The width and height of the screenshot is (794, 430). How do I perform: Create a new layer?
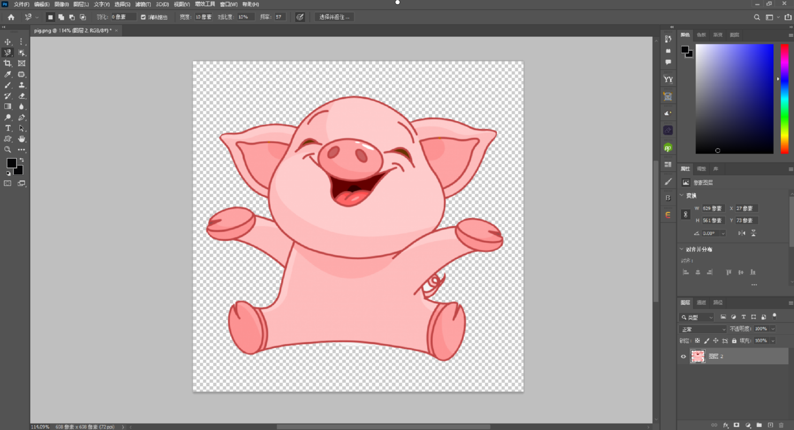[x=770, y=425]
